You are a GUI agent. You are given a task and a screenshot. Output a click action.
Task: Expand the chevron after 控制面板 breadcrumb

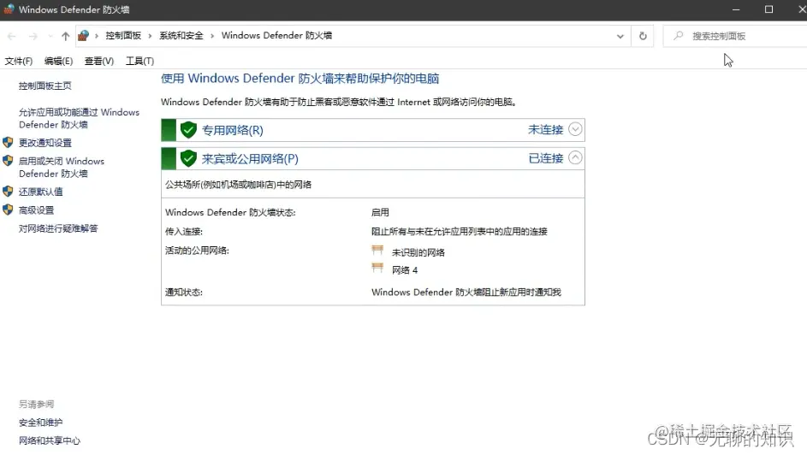click(x=150, y=36)
